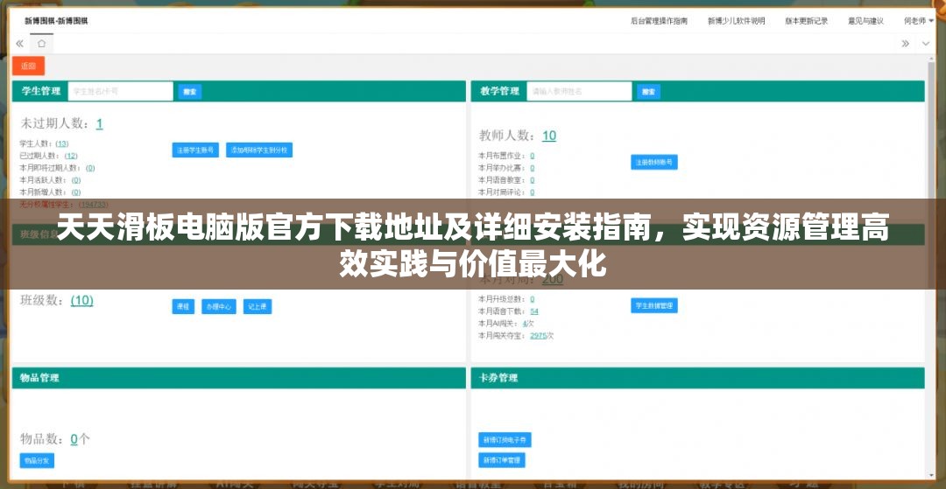Viewport: 946px width, 489px height.
Task: Open the 本月对局评论 count link
Action: pyautogui.click(x=533, y=192)
